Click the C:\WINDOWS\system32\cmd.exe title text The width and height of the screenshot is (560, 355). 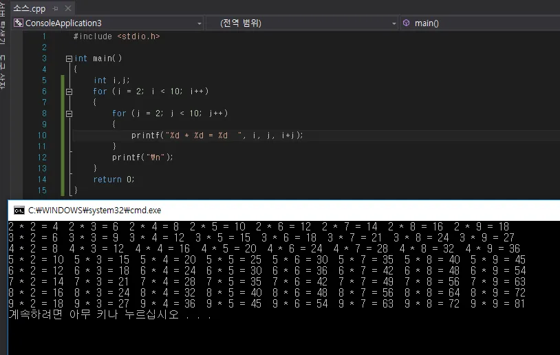pyautogui.click(x=95, y=211)
